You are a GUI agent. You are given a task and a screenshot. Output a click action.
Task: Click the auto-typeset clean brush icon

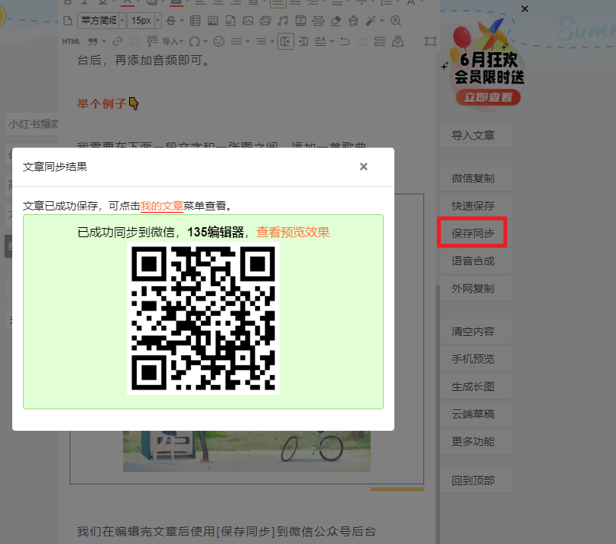pos(353,21)
